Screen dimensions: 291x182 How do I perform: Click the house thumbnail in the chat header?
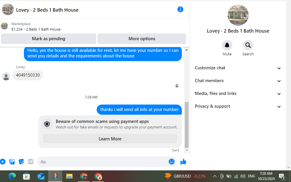point(8,9)
